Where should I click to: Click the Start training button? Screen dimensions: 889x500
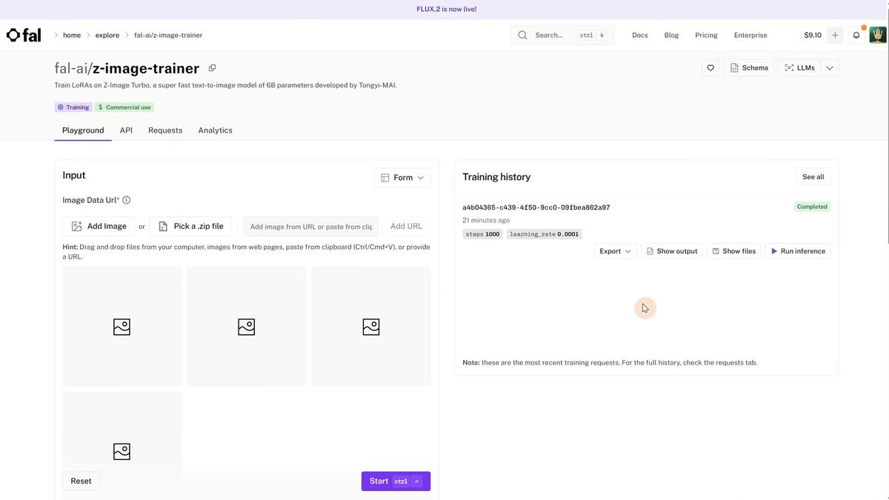396,481
